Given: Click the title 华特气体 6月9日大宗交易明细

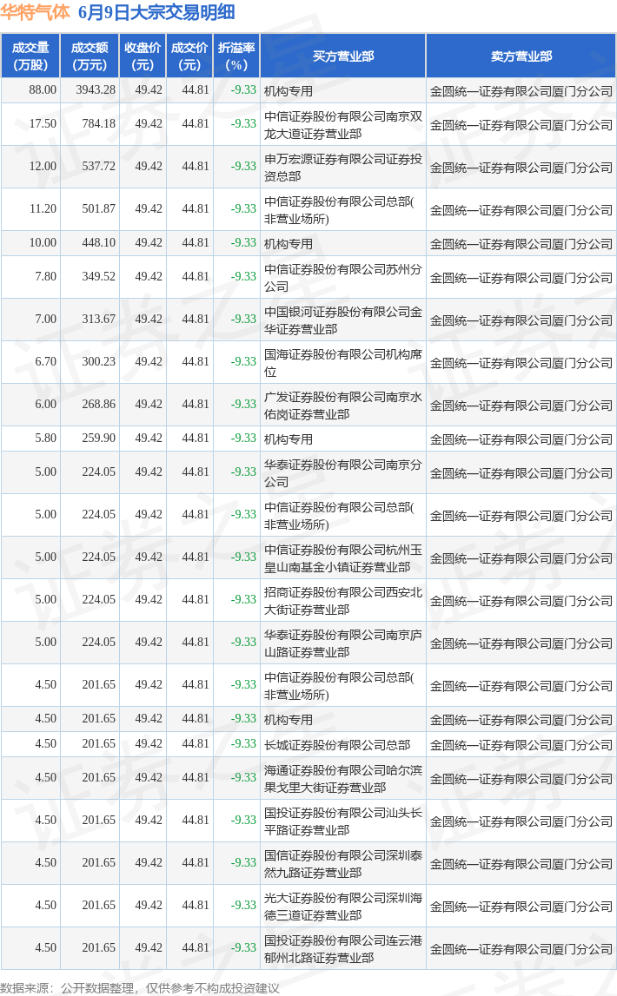Looking at the screenshot, I should [x=117, y=12].
